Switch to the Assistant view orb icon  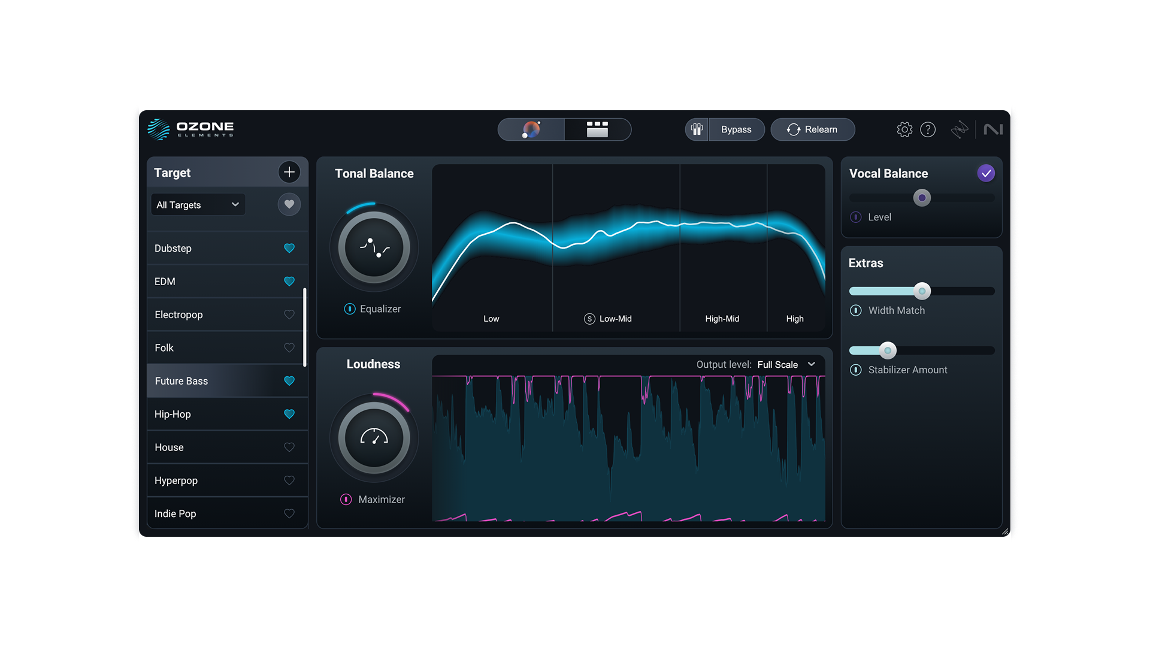tap(531, 129)
